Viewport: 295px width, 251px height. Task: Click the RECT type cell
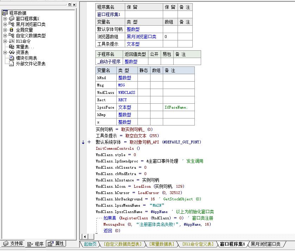pos(127,100)
